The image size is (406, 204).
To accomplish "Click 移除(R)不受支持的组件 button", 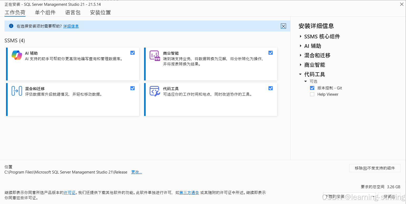I will point(375,168).
